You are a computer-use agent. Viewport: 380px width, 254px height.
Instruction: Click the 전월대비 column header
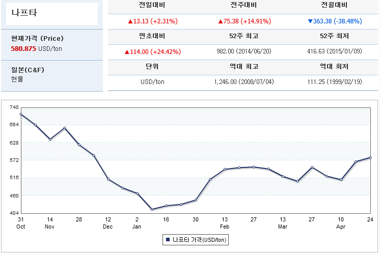click(x=334, y=6)
